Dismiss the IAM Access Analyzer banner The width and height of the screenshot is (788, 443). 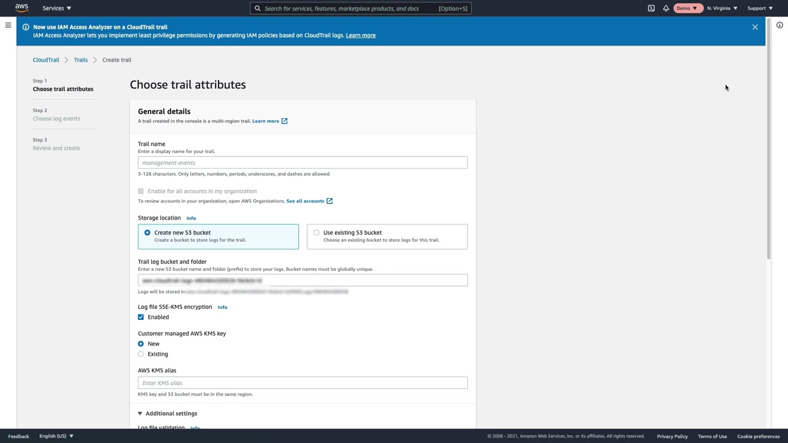click(x=755, y=27)
